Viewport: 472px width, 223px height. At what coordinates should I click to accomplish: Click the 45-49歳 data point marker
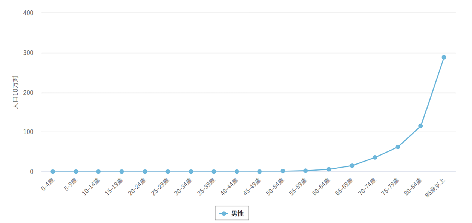pos(259,172)
